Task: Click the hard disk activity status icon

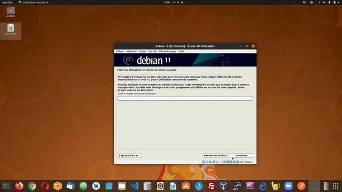Action: point(204,162)
